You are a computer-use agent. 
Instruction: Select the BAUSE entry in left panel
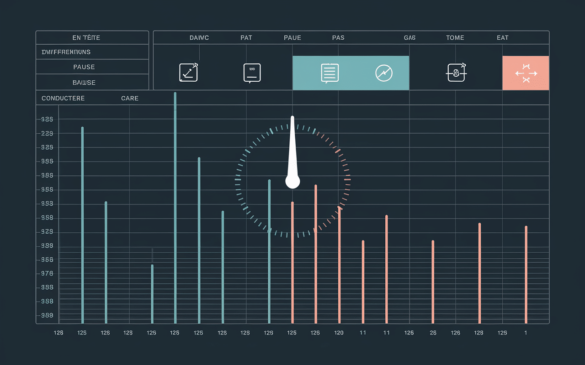point(84,83)
